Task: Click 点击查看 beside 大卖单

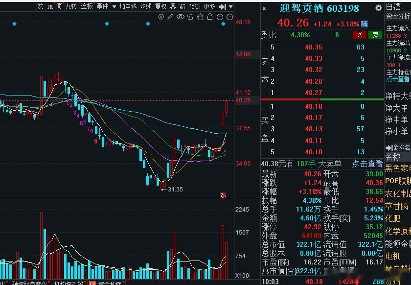Action: [367, 164]
